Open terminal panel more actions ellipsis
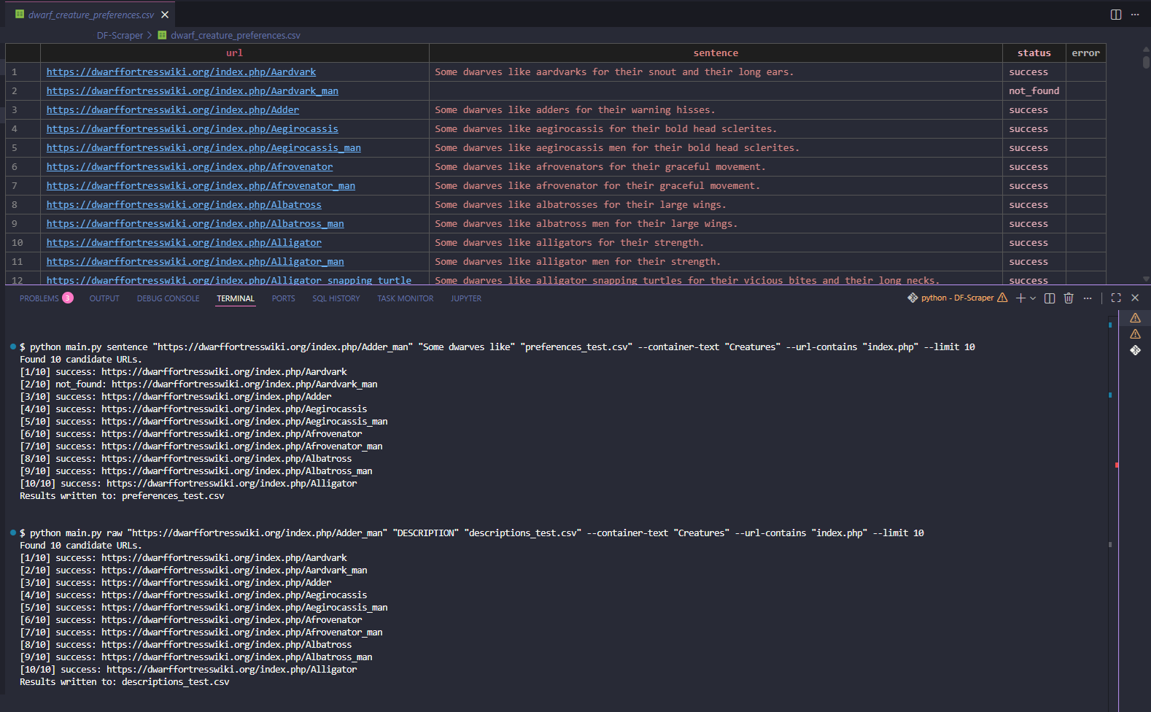Image resolution: width=1151 pixels, height=712 pixels. pos(1088,298)
